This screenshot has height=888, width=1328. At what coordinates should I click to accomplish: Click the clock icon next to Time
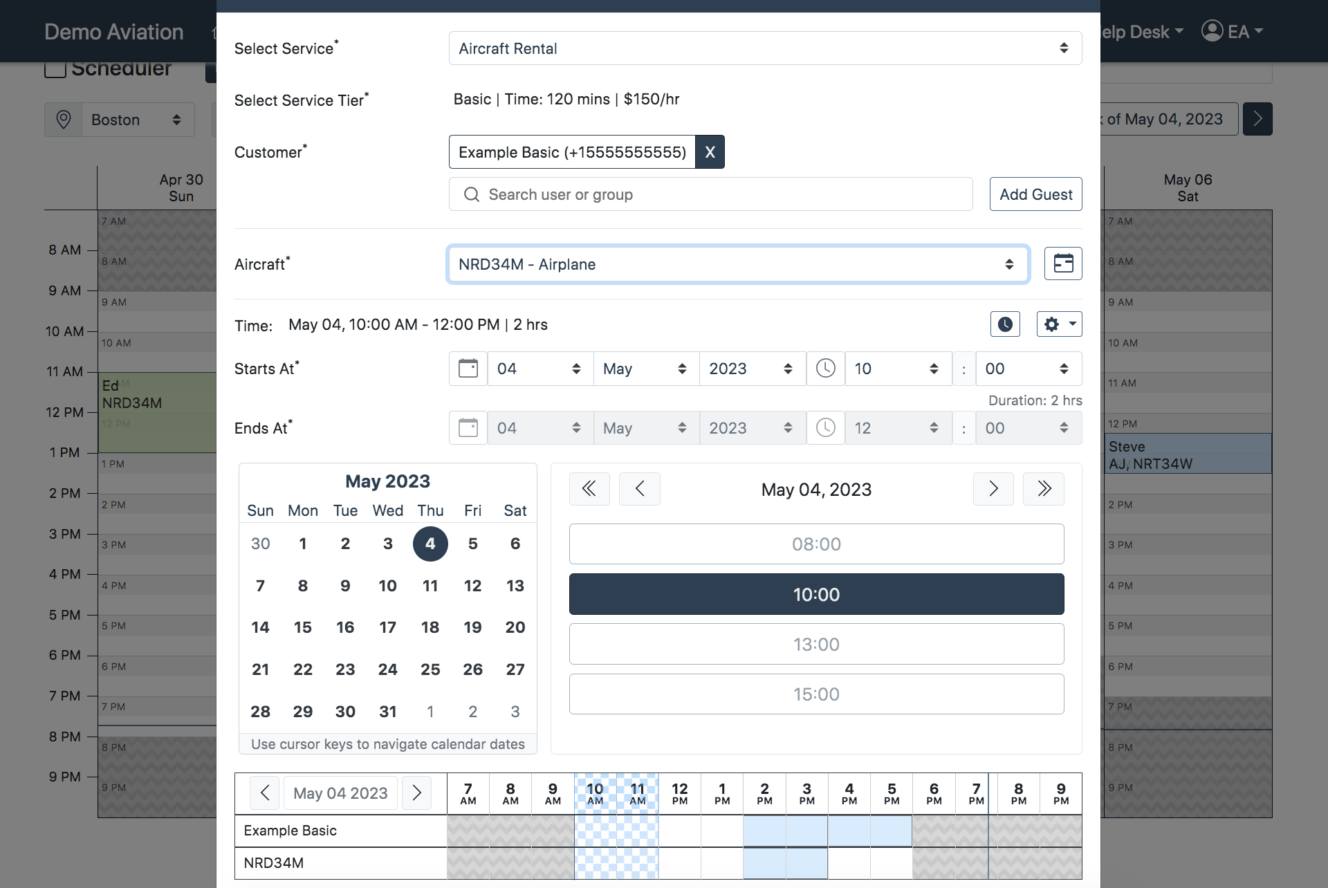tap(1004, 324)
